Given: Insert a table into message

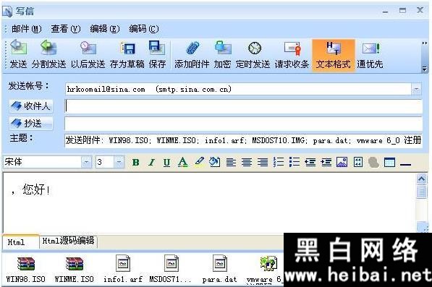Looking at the screenshot, I should 389,163.
